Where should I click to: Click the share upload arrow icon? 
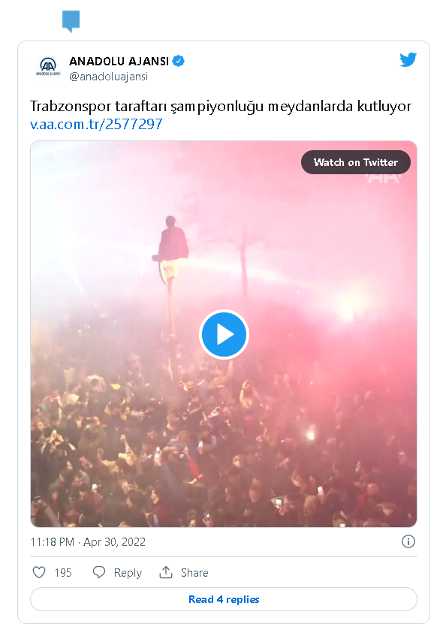click(x=165, y=572)
